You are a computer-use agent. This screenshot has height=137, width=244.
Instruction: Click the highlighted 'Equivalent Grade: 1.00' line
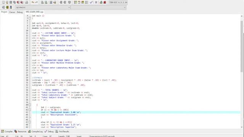point(136,112)
